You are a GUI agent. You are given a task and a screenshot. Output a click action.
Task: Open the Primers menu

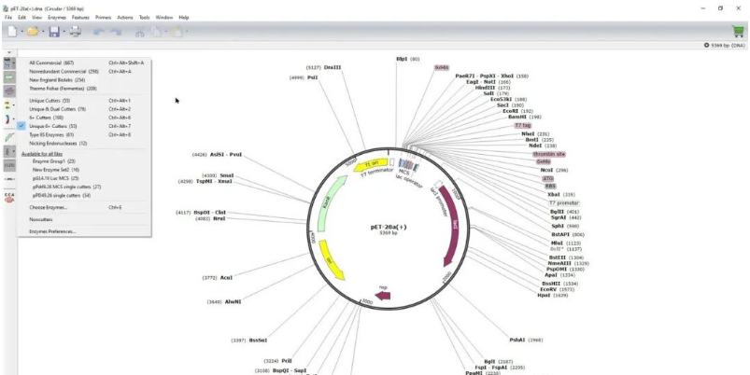point(103,18)
